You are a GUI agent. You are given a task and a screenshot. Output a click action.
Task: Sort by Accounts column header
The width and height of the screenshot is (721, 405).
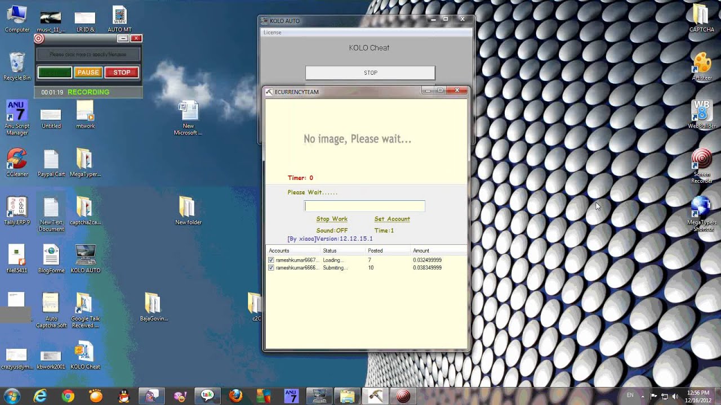tap(293, 250)
